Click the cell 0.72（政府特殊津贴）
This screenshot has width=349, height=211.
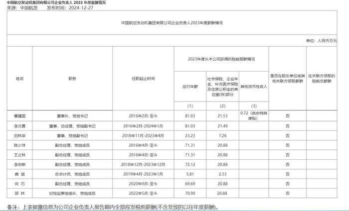(254, 116)
